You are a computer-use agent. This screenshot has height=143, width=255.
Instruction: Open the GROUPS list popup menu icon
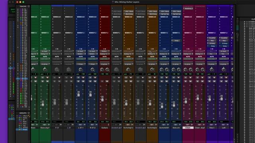(x=29, y=113)
